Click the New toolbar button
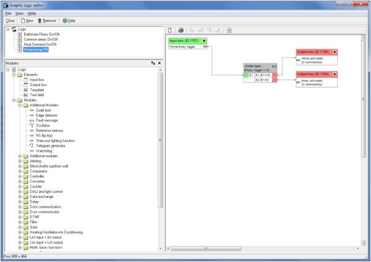Image resolution: width=371 pixels, height=262 pixels. [27, 21]
